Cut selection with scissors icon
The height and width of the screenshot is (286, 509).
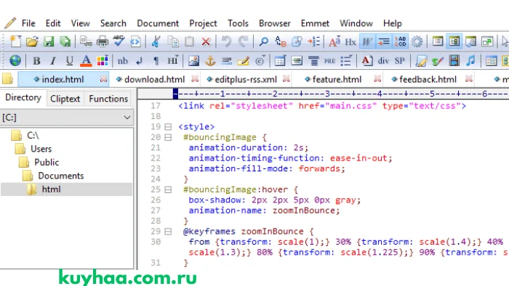pos(156,41)
